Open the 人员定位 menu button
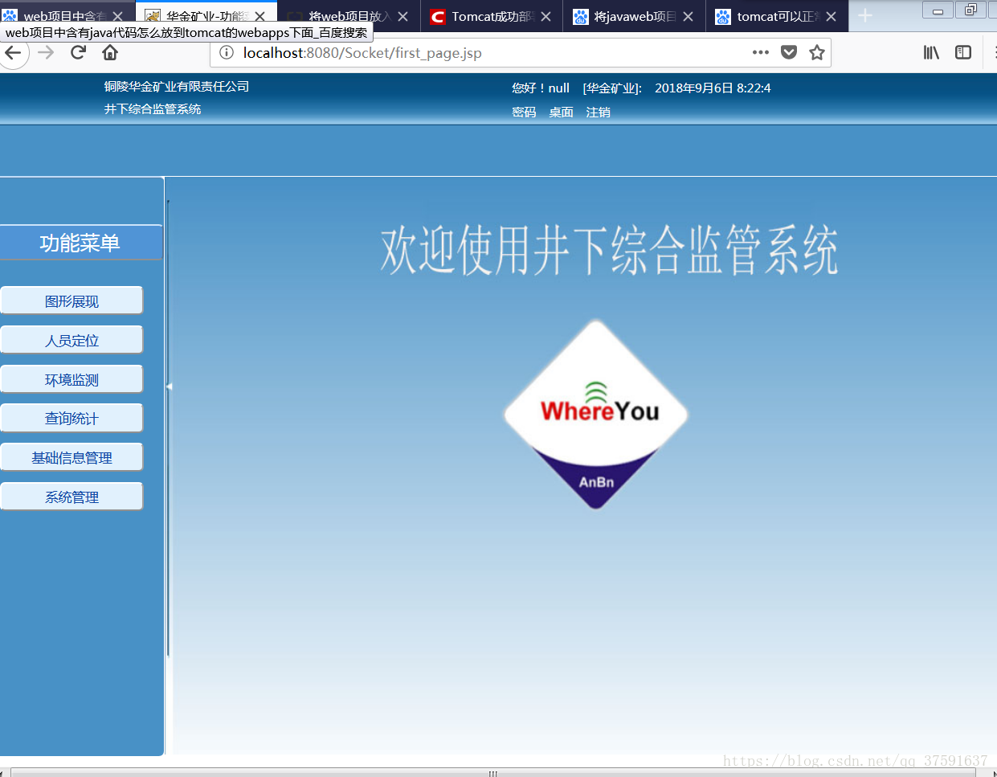This screenshot has width=997, height=777. [72, 341]
